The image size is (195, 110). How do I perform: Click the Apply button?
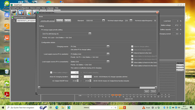click(x=146, y=91)
